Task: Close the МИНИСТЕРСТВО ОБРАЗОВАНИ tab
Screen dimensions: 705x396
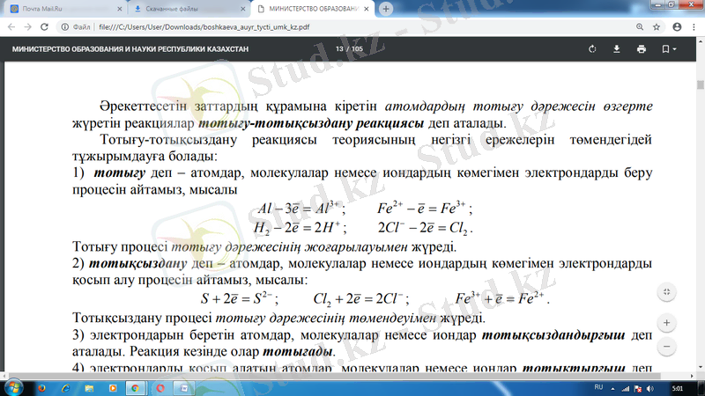Action: [x=367, y=9]
